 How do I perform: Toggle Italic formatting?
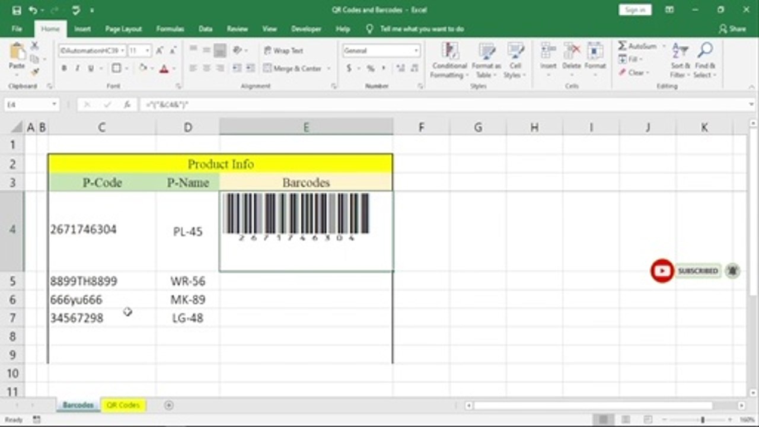[77, 68]
